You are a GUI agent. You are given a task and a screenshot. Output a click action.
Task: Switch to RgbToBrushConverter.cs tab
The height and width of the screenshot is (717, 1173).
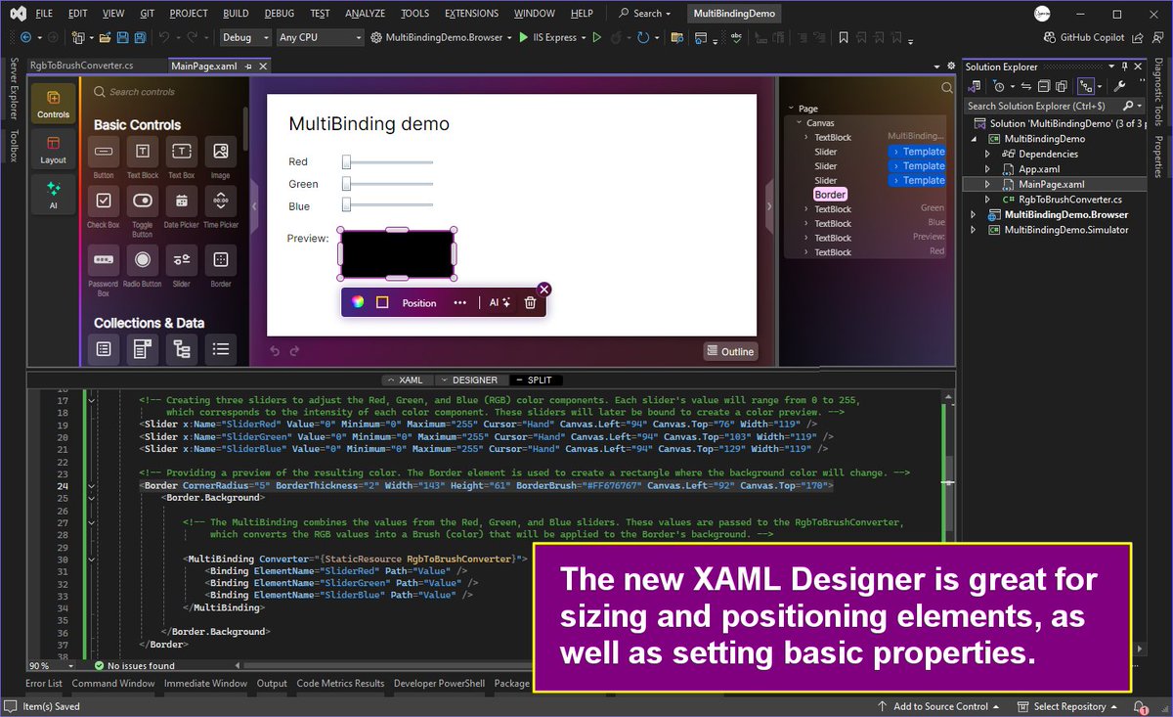(82, 66)
